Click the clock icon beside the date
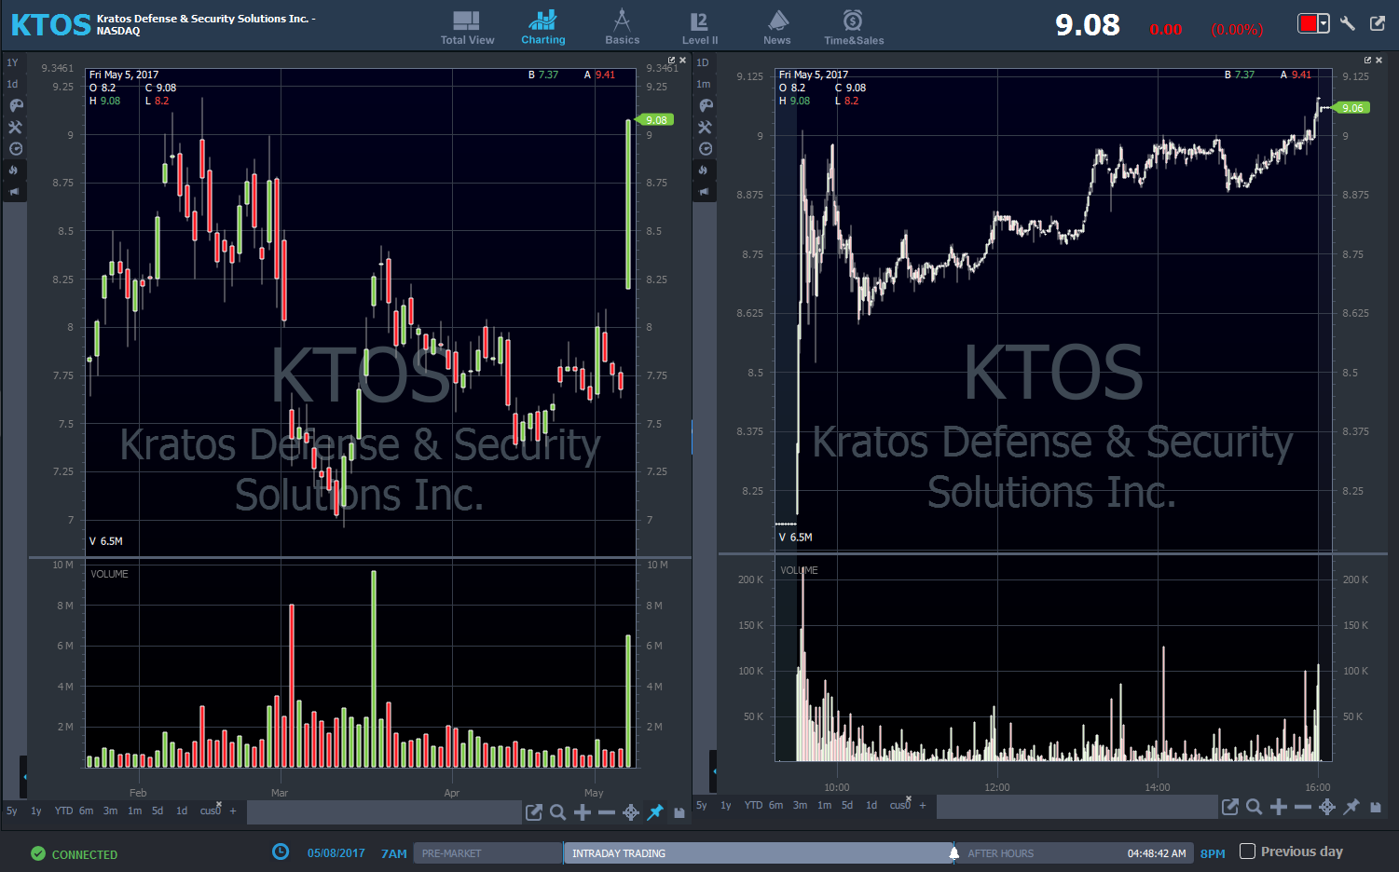Viewport: 1399px width, 872px height. (281, 852)
